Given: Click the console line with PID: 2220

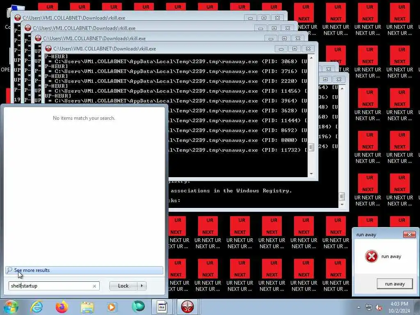Looking at the screenshot, I should pyautogui.click(x=176, y=81).
